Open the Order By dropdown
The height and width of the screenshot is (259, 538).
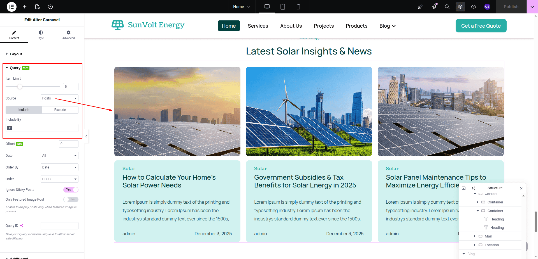click(59, 167)
